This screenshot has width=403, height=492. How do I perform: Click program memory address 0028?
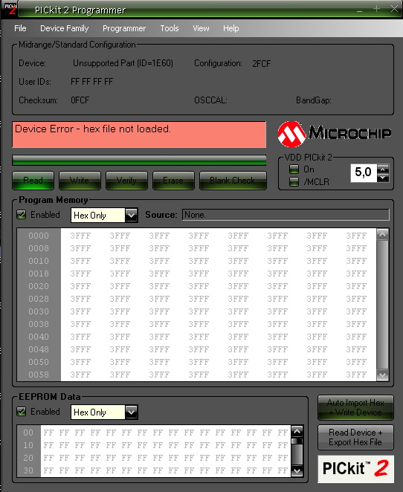39,299
